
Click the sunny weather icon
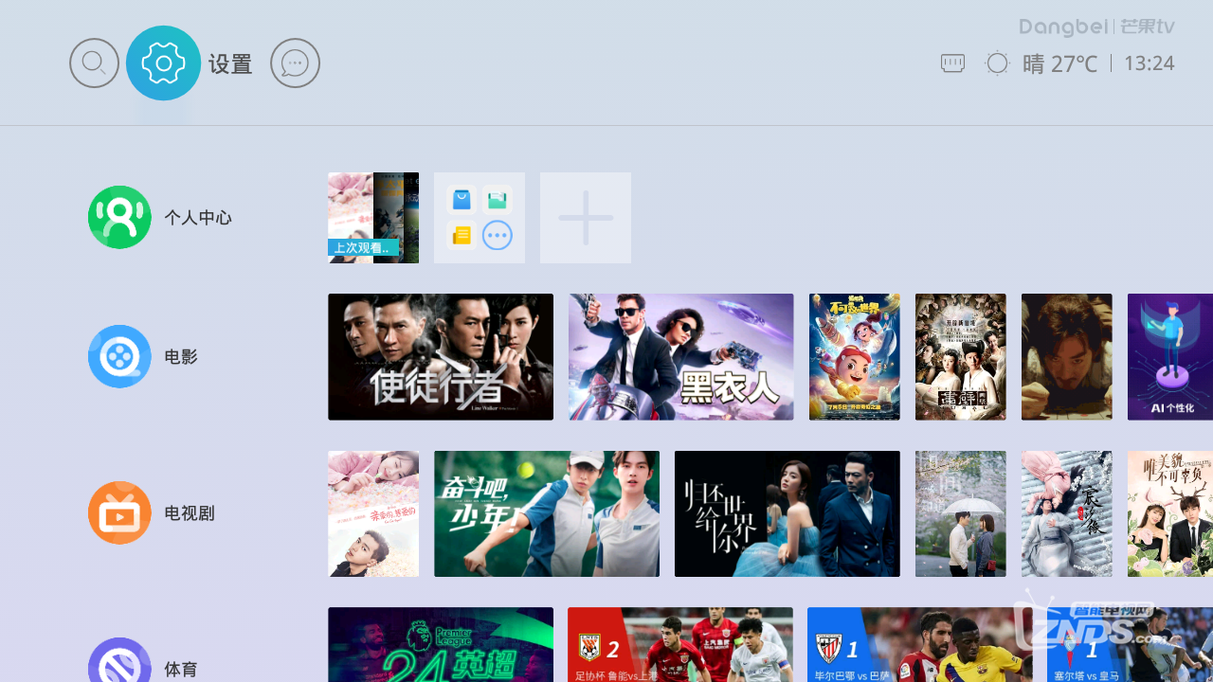[997, 63]
